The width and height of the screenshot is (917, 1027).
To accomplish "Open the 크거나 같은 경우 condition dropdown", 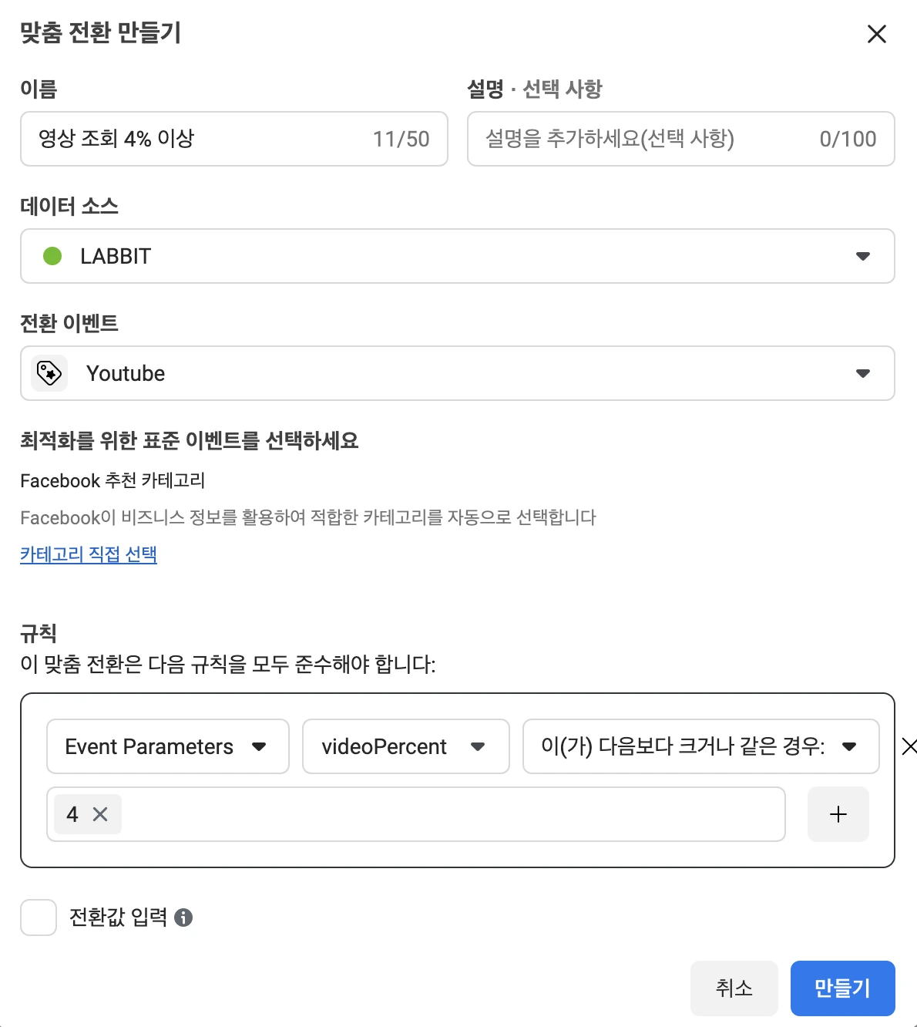I will tap(700, 746).
